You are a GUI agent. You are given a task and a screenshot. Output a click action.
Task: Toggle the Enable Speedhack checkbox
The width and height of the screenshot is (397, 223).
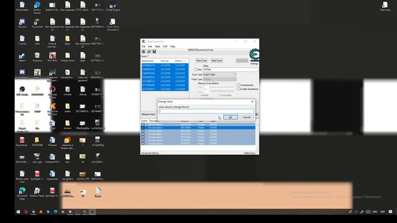(x=238, y=89)
